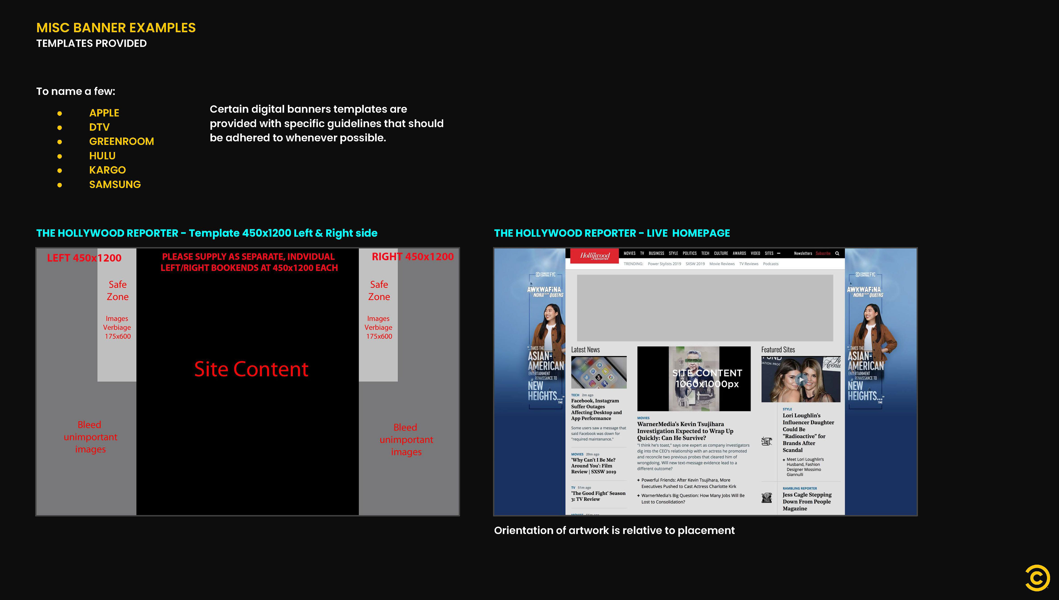Go to the CULTURE section
1059x600 pixels.
tap(721, 253)
